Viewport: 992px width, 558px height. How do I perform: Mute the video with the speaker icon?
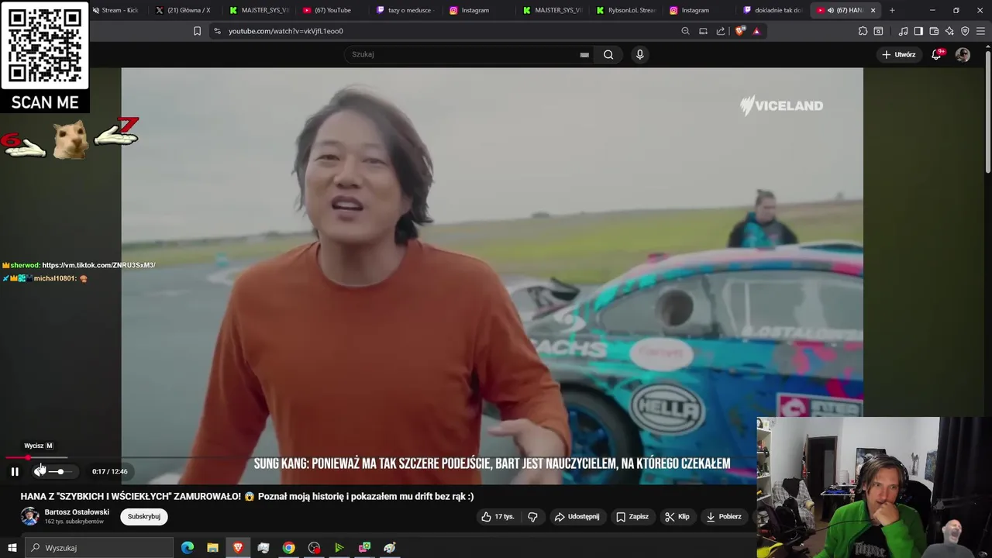[40, 471]
